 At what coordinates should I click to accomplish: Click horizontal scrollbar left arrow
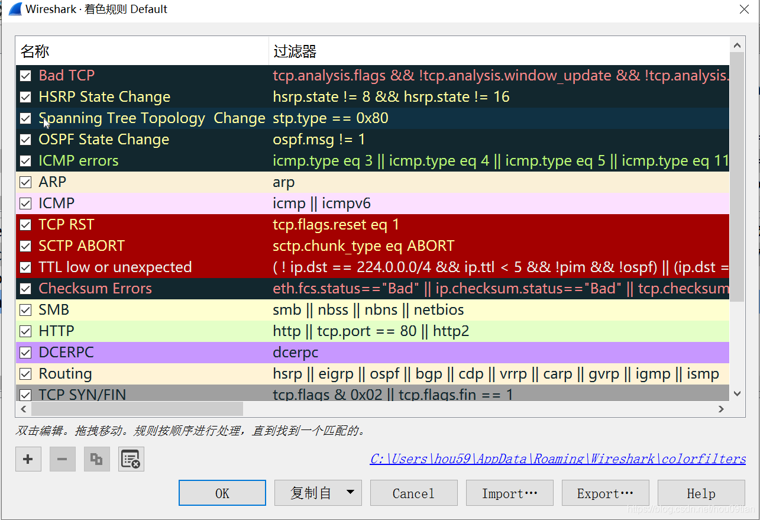tap(24, 409)
